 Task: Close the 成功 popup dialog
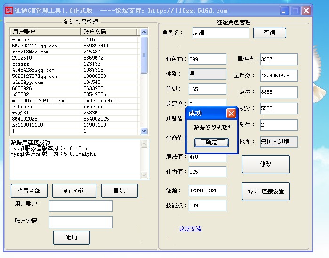[x=231, y=113]
